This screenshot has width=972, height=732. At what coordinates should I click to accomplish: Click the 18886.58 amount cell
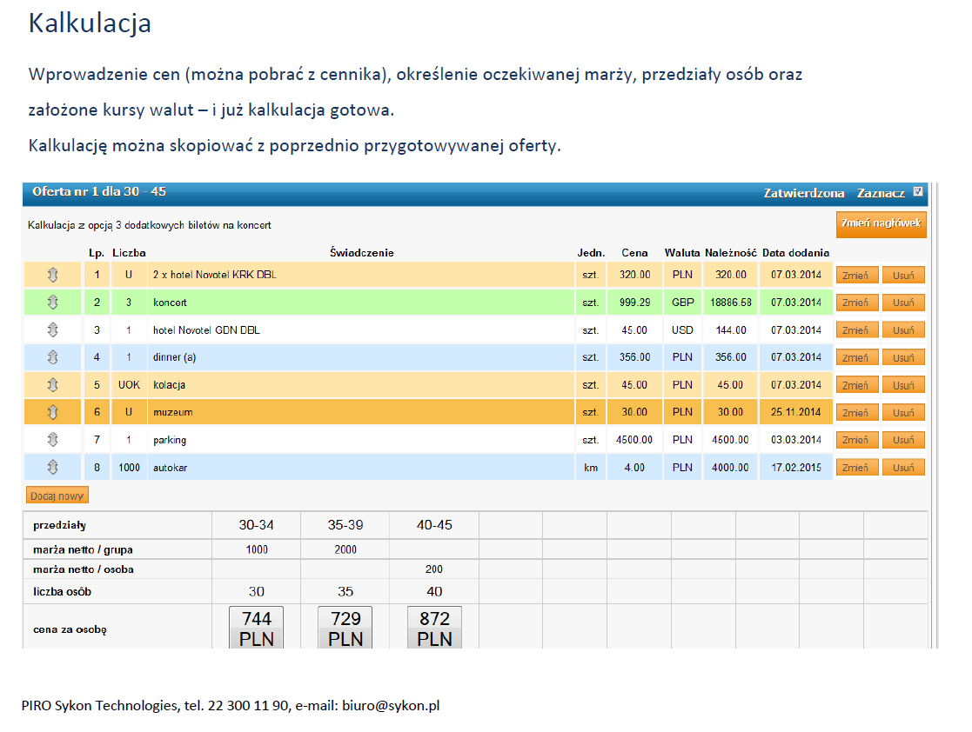point(730,303)
